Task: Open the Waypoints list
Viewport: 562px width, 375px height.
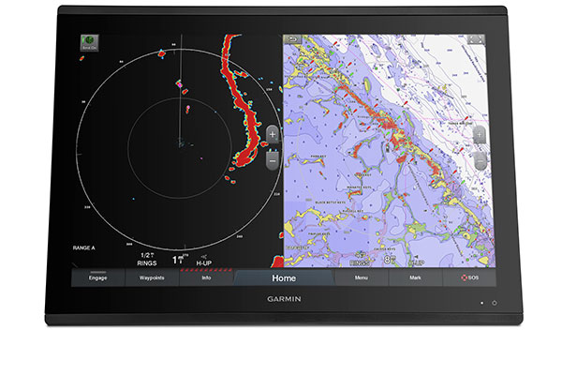Action: coord(152,277)
